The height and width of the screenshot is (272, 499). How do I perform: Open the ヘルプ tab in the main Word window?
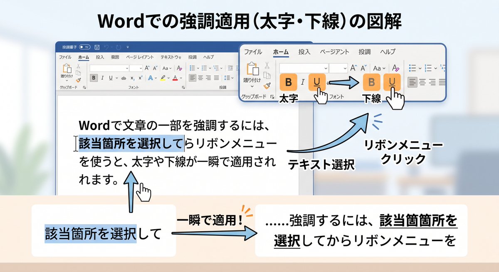(208, 57)
